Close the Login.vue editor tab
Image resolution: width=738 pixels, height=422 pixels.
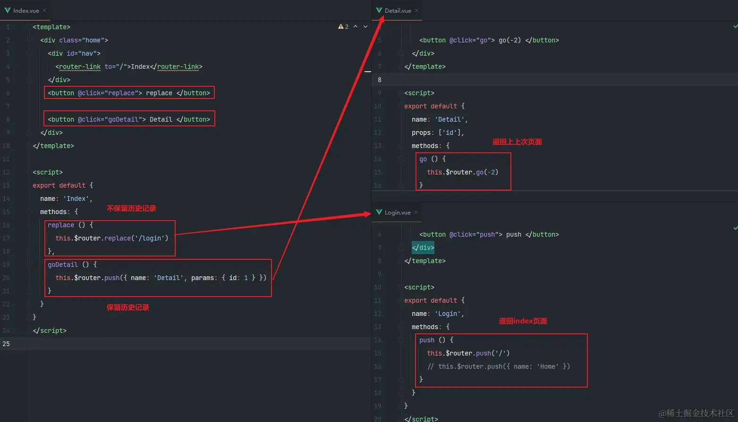[x=416, y=212]
